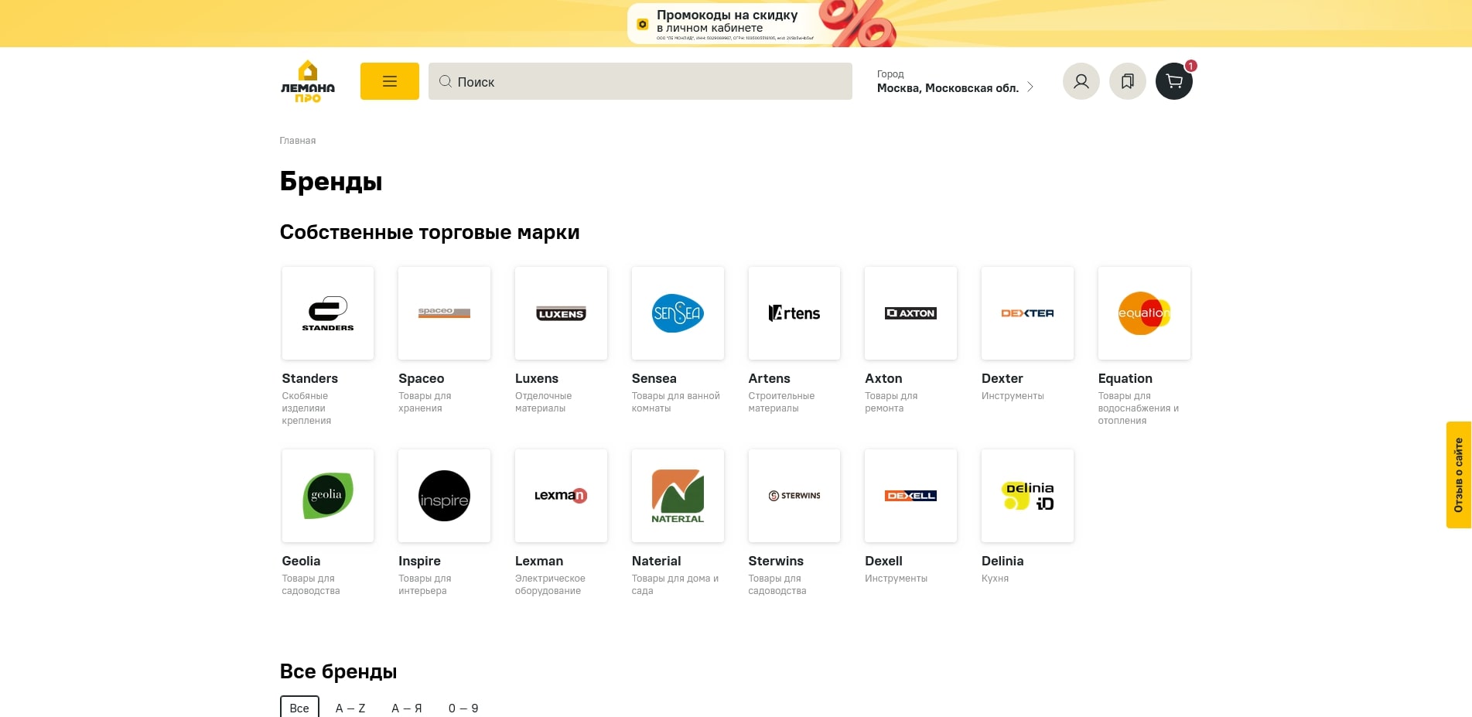Click Naterial description Товары для дома и сада
The image size is (1472, 717).
(x=675, y=585)
